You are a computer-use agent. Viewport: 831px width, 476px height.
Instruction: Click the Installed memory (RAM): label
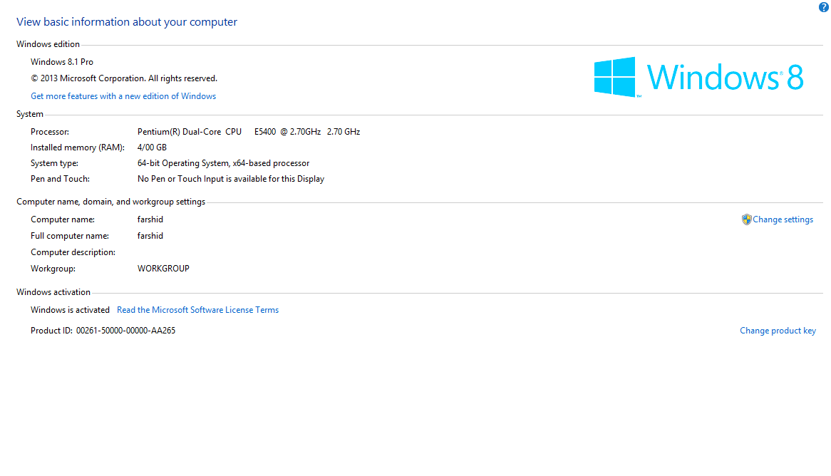point(78,148)
